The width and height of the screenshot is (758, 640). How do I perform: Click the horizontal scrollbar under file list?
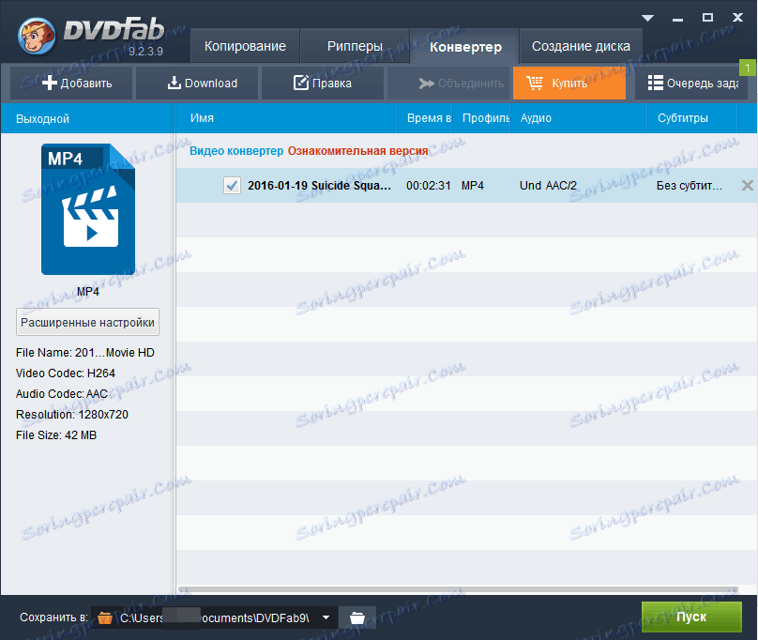458,589
